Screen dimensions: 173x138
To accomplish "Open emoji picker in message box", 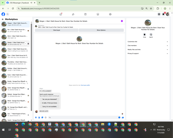I will tap(119, 117).
